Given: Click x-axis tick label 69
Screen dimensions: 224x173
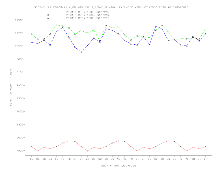Looking at the screenshot, I should click(175, 159).
